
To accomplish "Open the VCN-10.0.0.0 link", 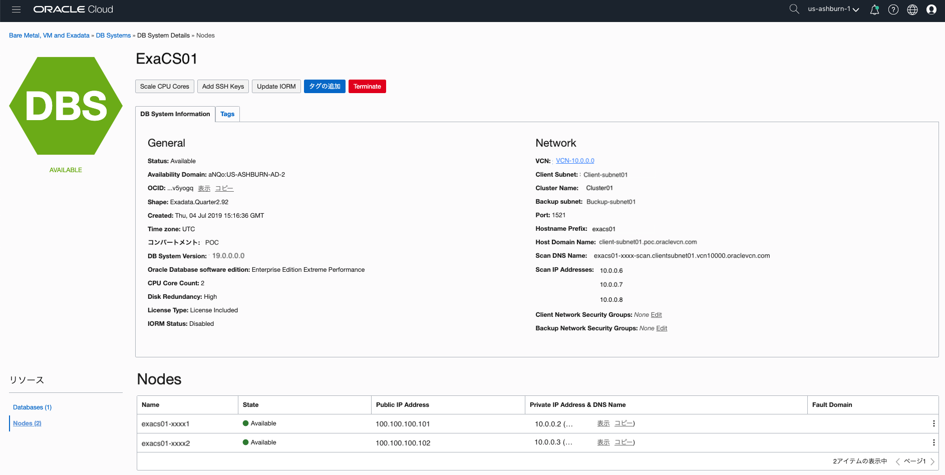I will coord(575,161).
